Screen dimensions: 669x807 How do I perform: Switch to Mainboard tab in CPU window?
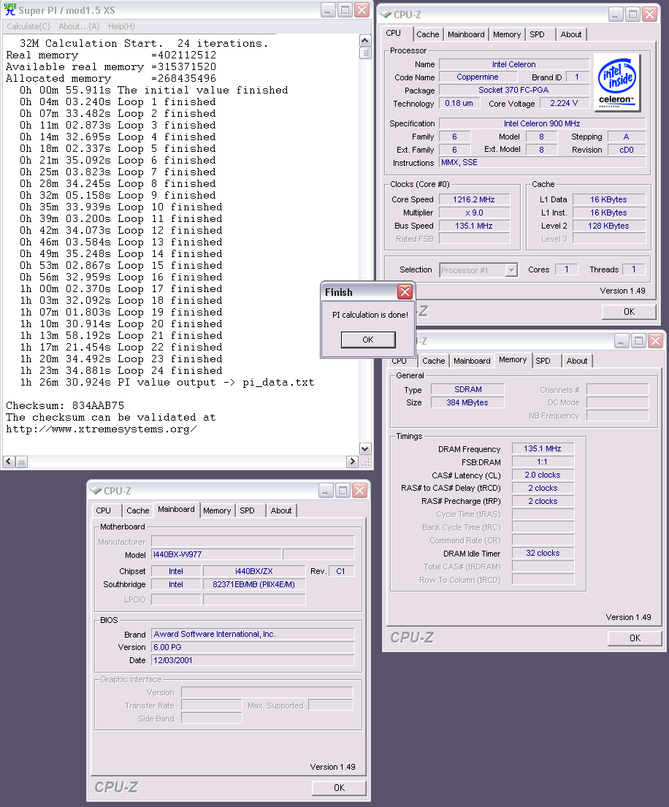(x=466, y=34)
